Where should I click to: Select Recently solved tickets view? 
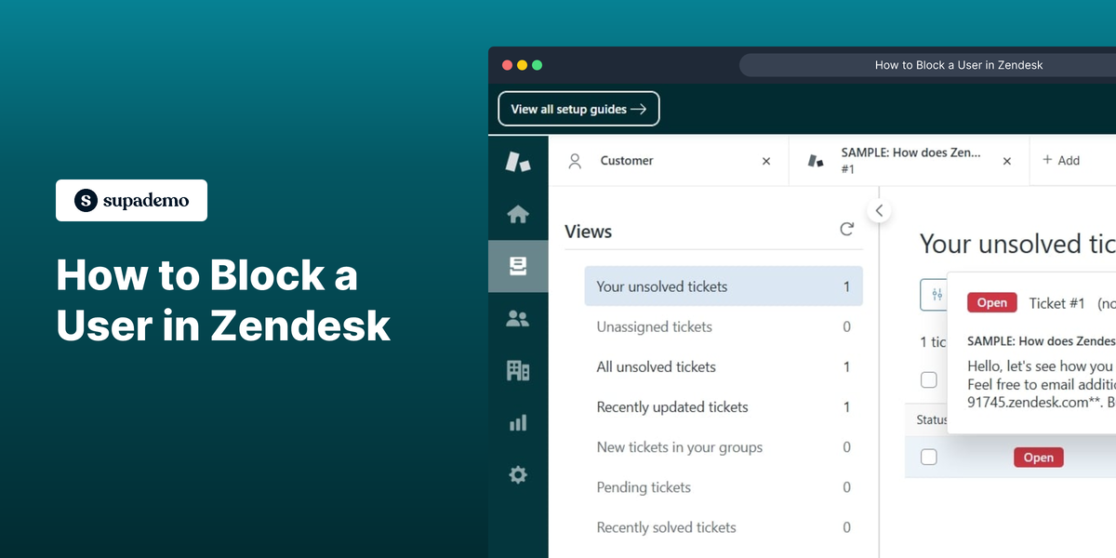pos(724,527)
